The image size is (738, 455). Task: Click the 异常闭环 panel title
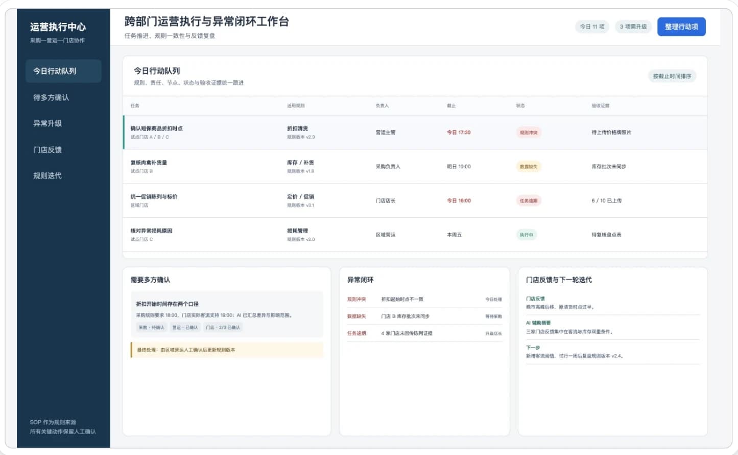[360, 280]
